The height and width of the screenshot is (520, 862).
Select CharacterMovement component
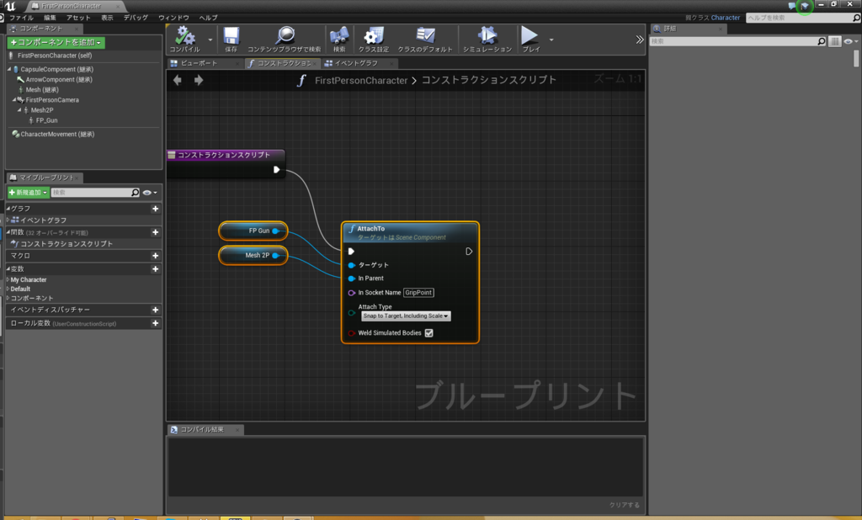[57, 134]
